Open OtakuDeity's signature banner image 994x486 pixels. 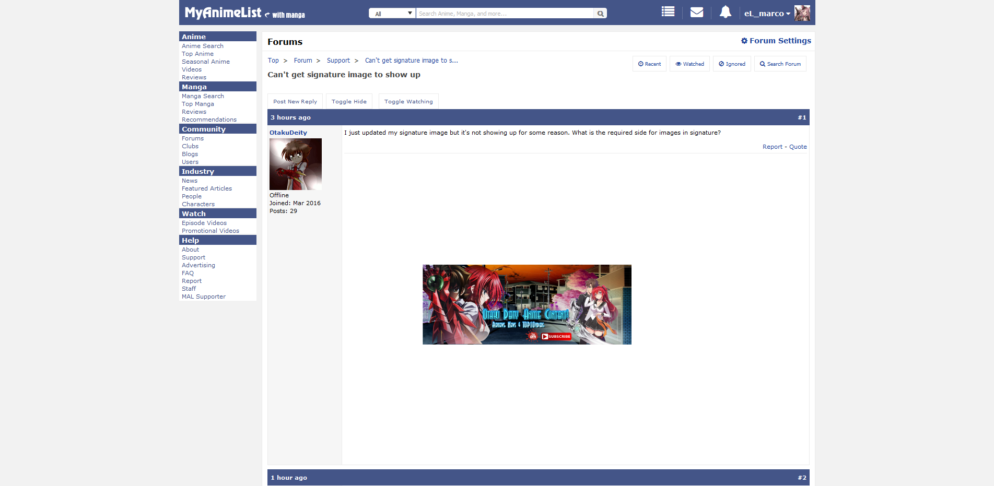pyautogui.click(x=527, y=304)
